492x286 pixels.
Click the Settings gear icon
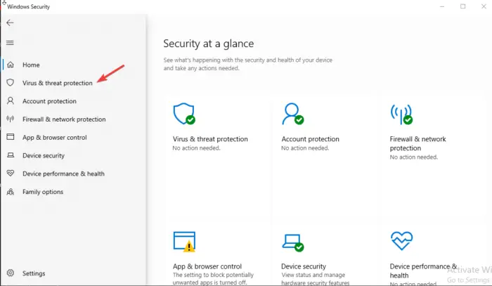[11, 273]
